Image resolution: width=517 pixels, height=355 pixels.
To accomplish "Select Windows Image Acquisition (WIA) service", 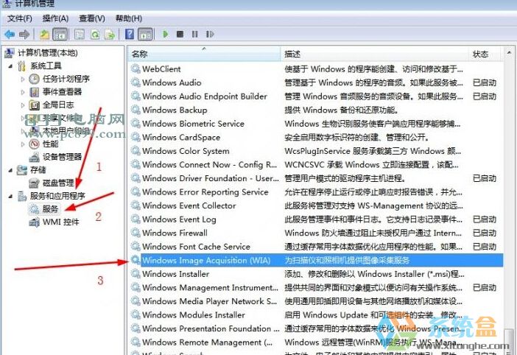I will pos(316,261).
